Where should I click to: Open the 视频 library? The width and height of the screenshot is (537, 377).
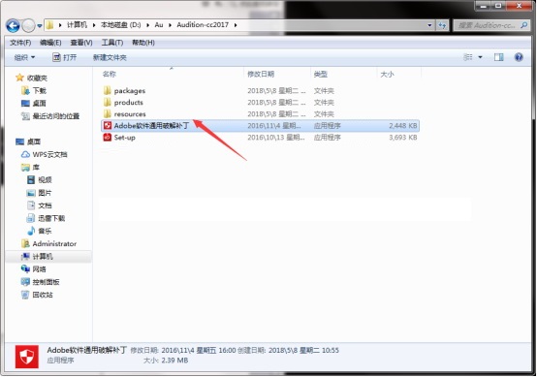pyautogui.click(x=45, y=179)
